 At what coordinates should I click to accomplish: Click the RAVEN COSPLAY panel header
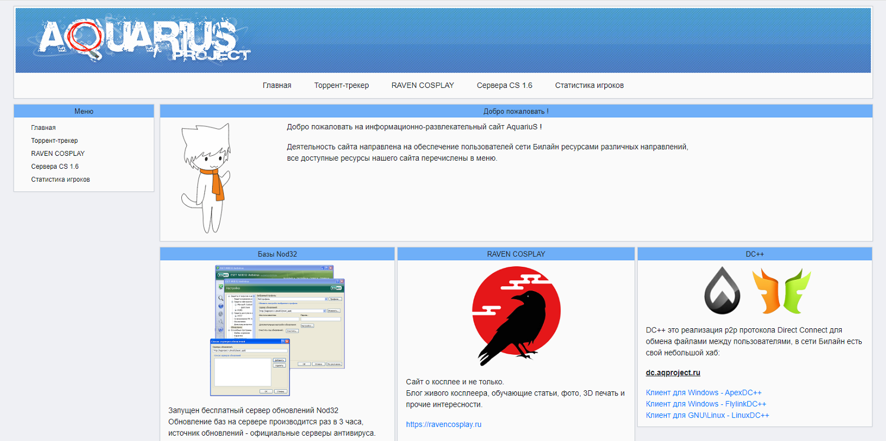[x=516, y=254]
